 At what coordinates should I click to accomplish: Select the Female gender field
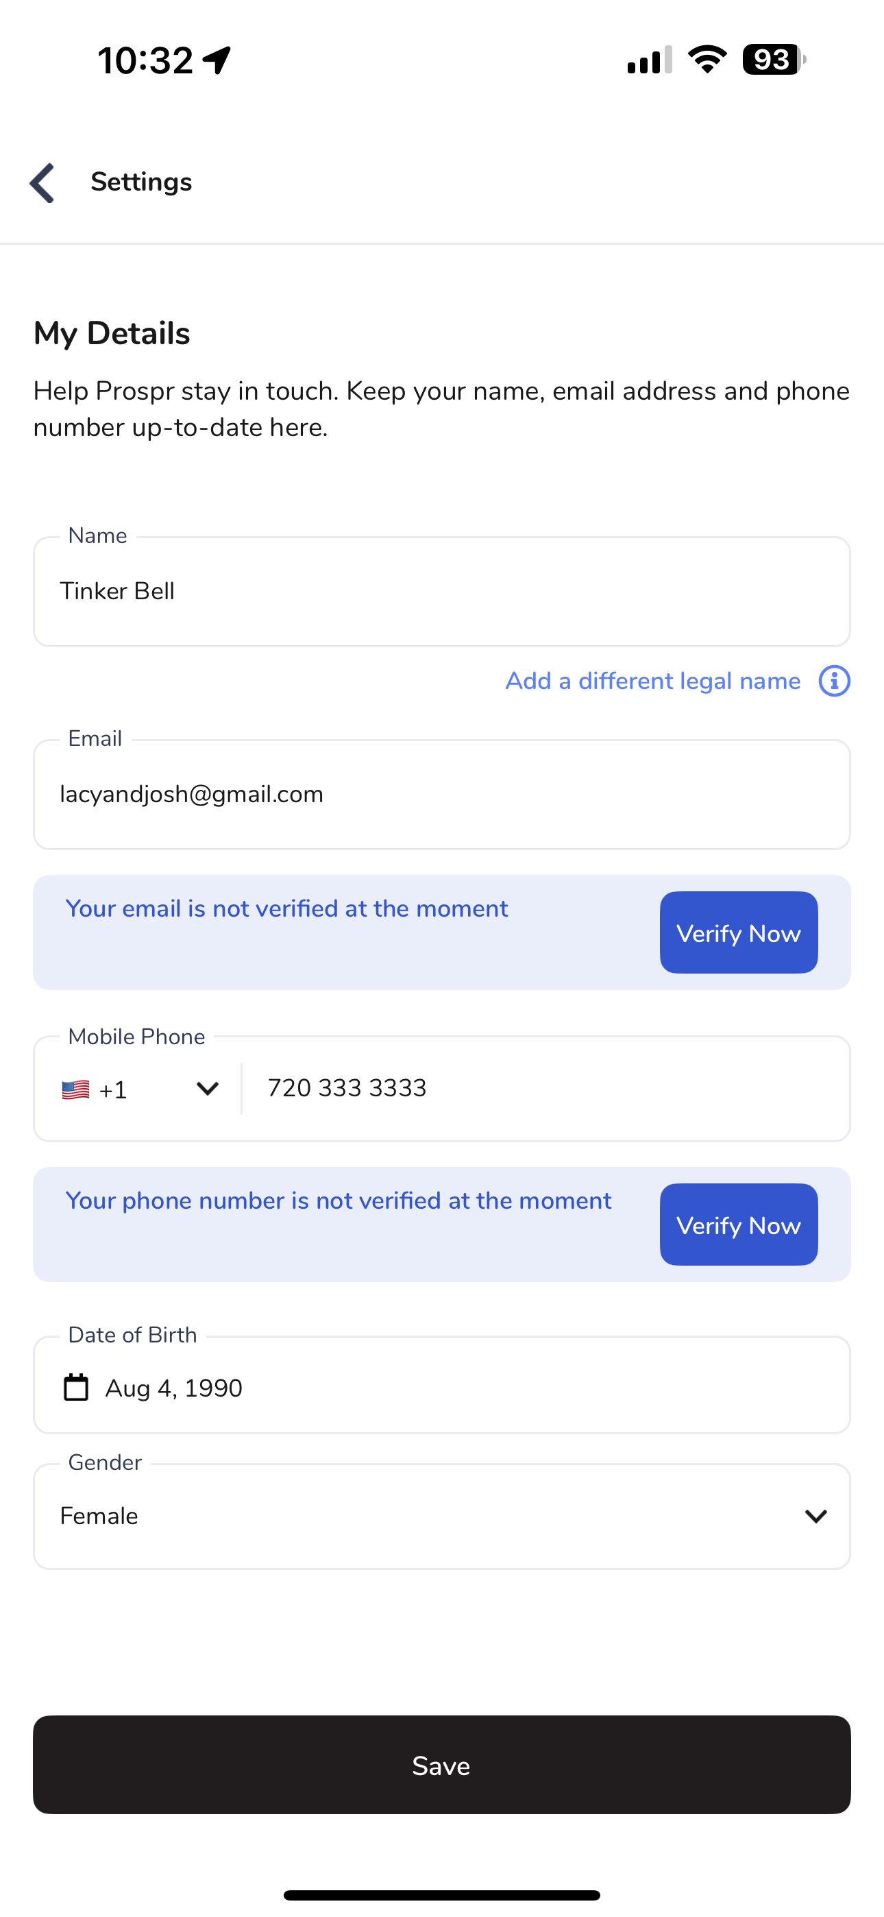pyautogui.click(x=442, y=1517)
